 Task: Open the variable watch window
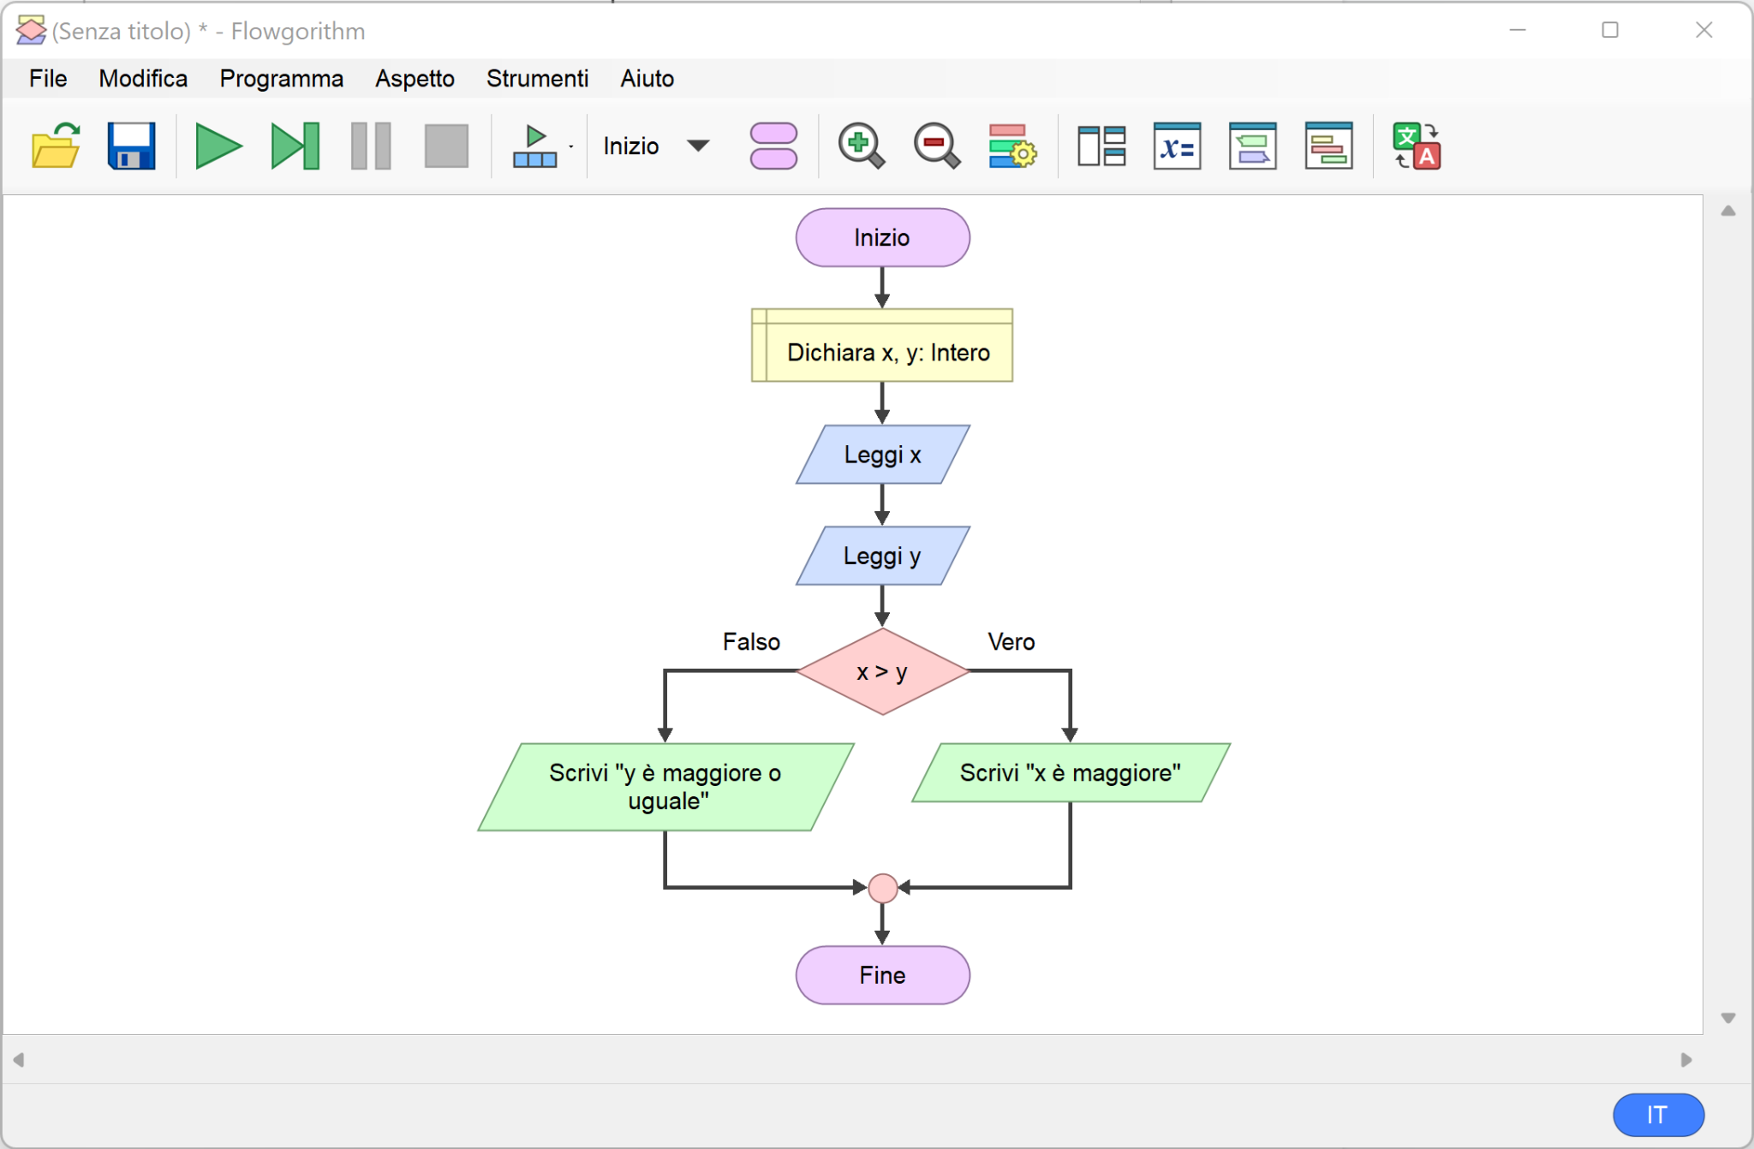coord(1177,146)
